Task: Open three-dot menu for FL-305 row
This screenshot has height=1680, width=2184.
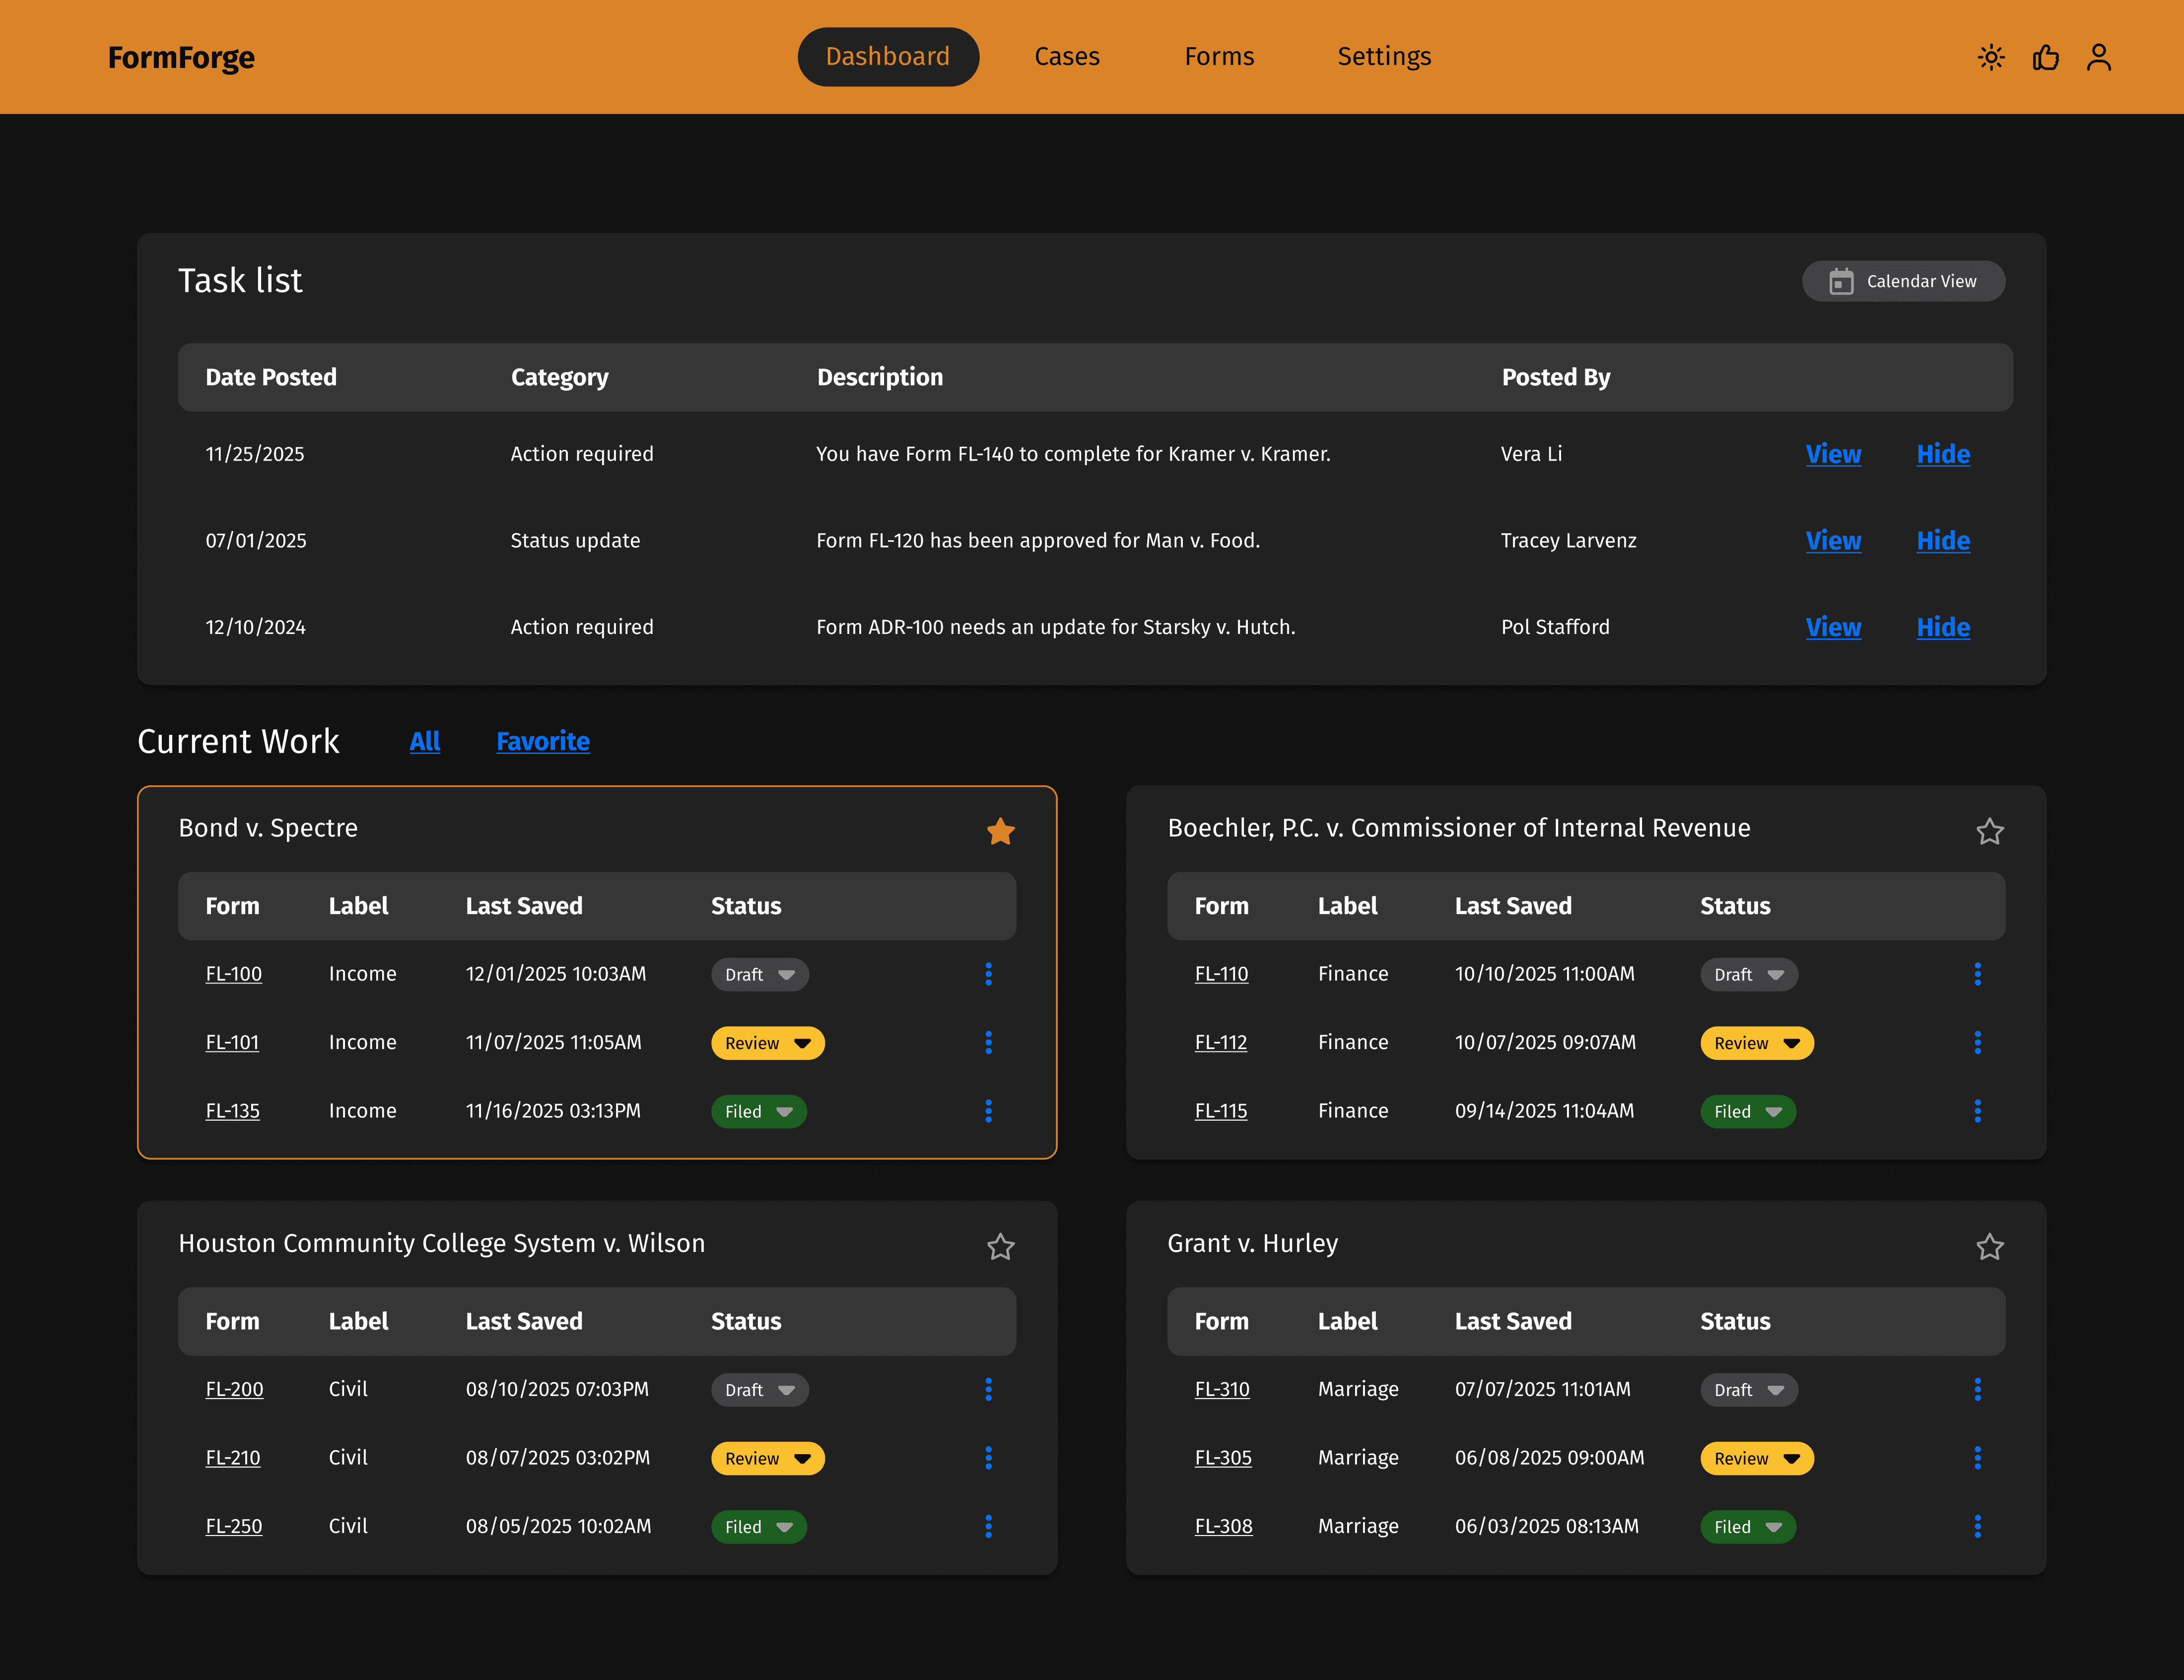Action: [1977, 1458]
